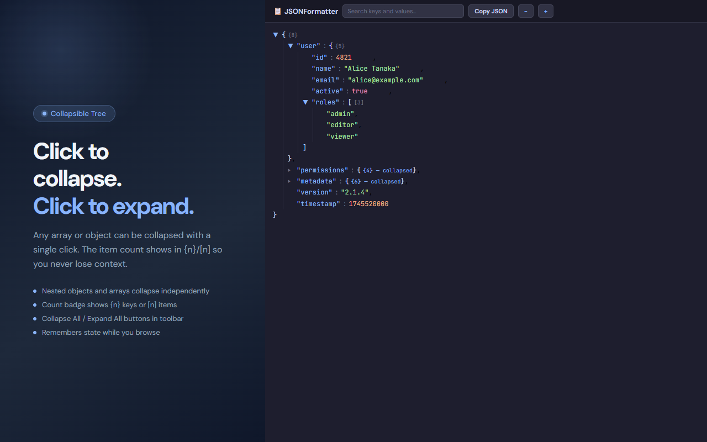
Task: Click the "Click to expand." heading
Action: pyautogui.click(x=113, y=206)
